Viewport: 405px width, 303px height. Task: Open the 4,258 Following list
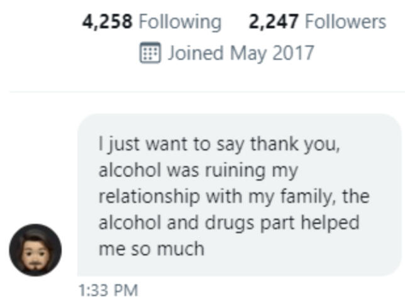(152, 22)
